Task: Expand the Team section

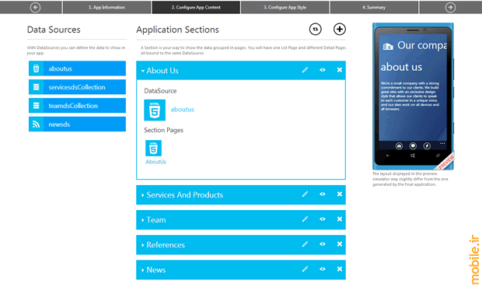Action: tap(142, 220)
